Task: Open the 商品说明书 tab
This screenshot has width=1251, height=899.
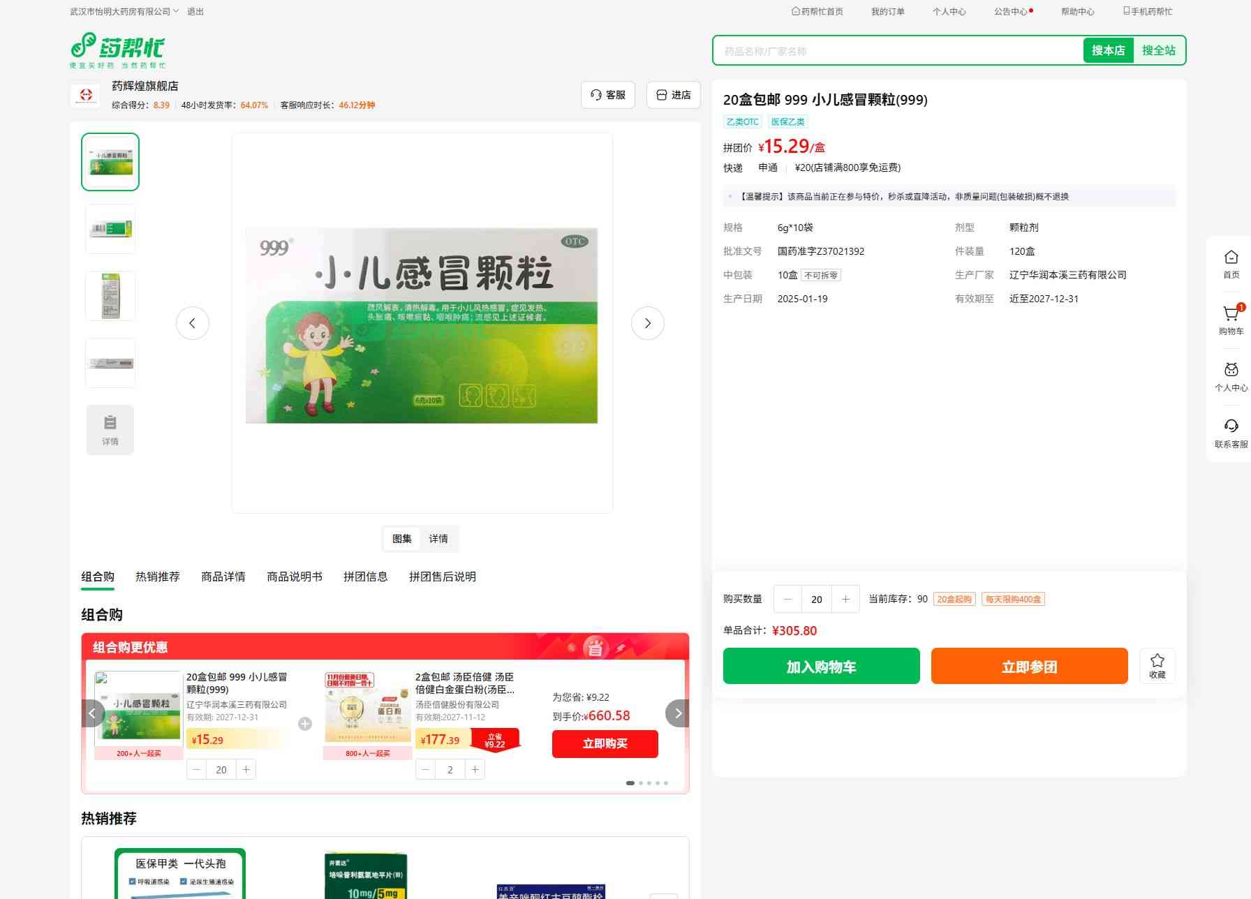Action: [x=294, y=577]
